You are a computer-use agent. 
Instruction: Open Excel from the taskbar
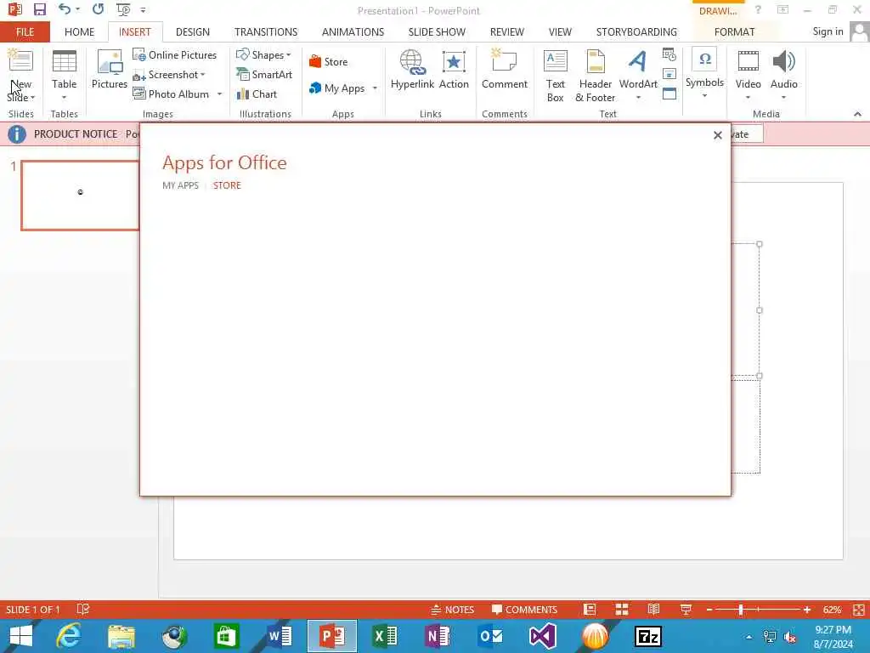pos(385,636)
